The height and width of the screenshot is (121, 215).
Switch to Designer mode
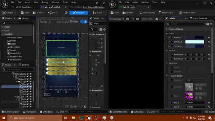point(79,13)
